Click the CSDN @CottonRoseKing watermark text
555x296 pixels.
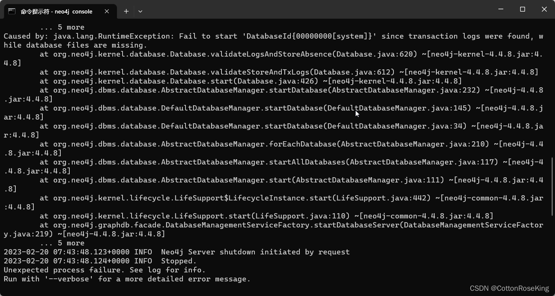tap(509, 288)
